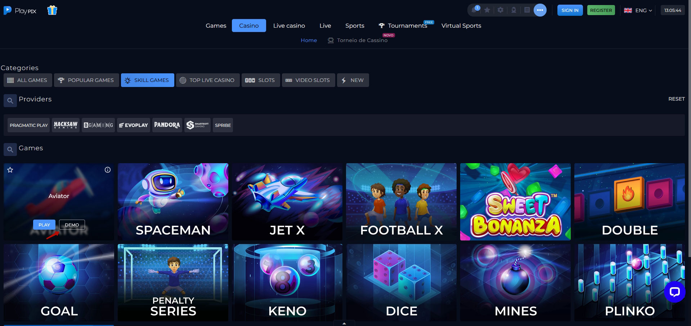Select the Slots category
The width and height of the screenshot is (691, 326).
click(261, 80)
